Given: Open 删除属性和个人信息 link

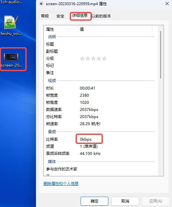Looking at the screenshot, I should (61, 183).
